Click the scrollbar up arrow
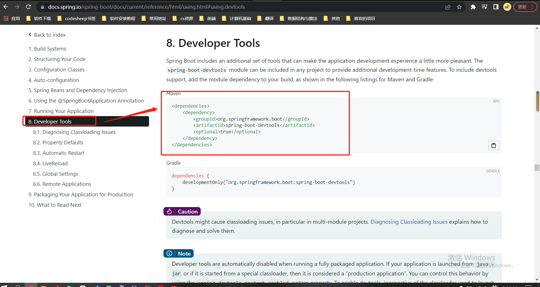This screenshot has width=540, height=287. (537, 28)
